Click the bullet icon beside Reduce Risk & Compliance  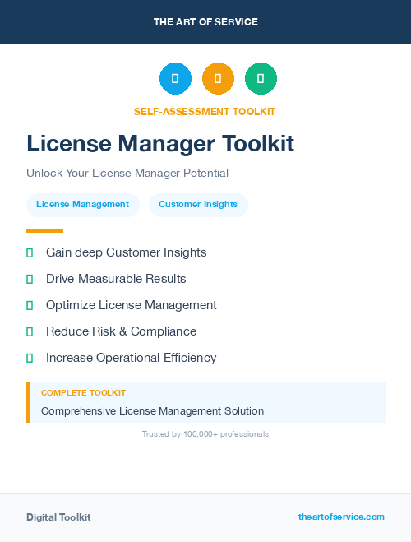[30, 331]
